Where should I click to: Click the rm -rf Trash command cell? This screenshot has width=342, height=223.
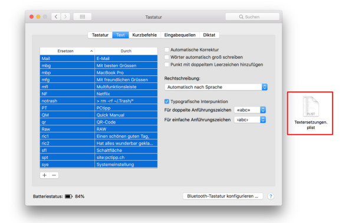[x=126, y=101]
